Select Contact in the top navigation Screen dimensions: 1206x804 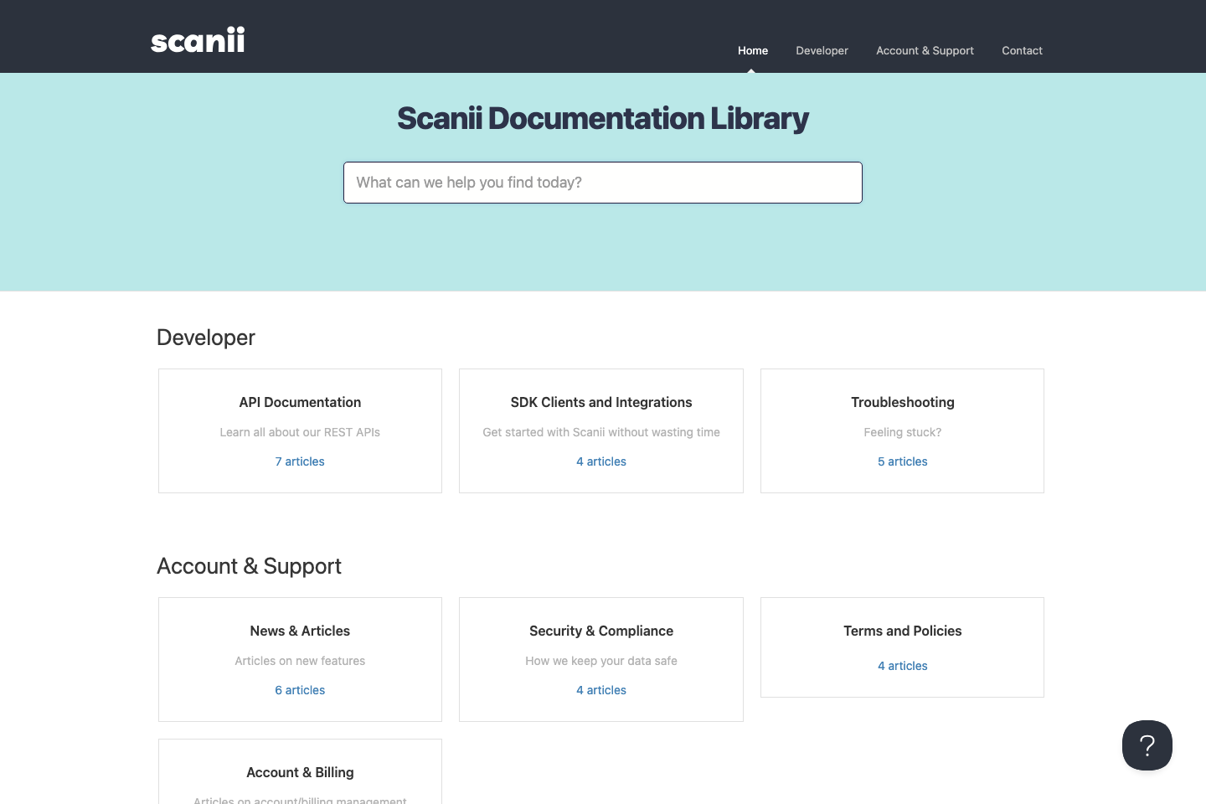[x=1022, y=50]
